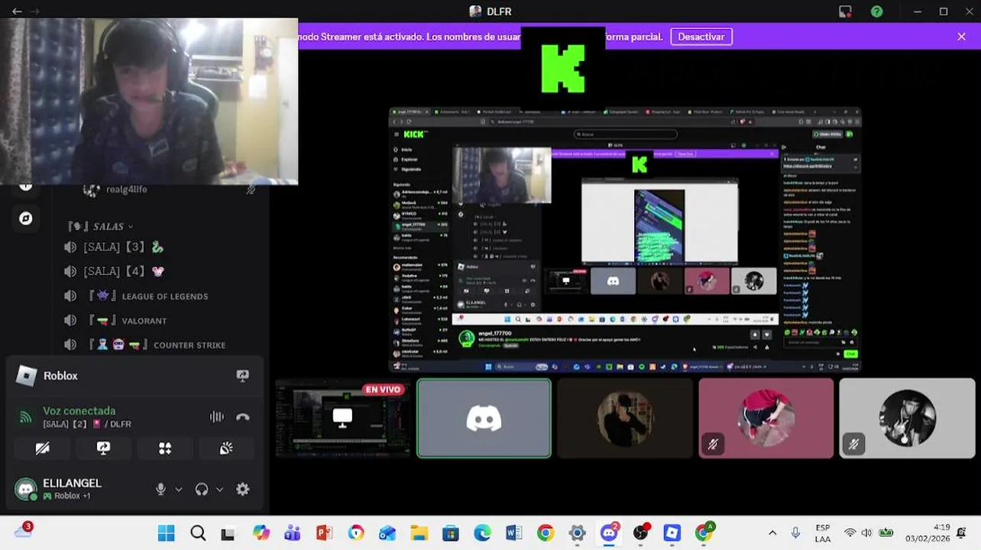The height and width of the screenshot is (550, 981).
Task: Go back using the Discord title bar arrow
Action: pyautogui.click(x=17, y=11)
